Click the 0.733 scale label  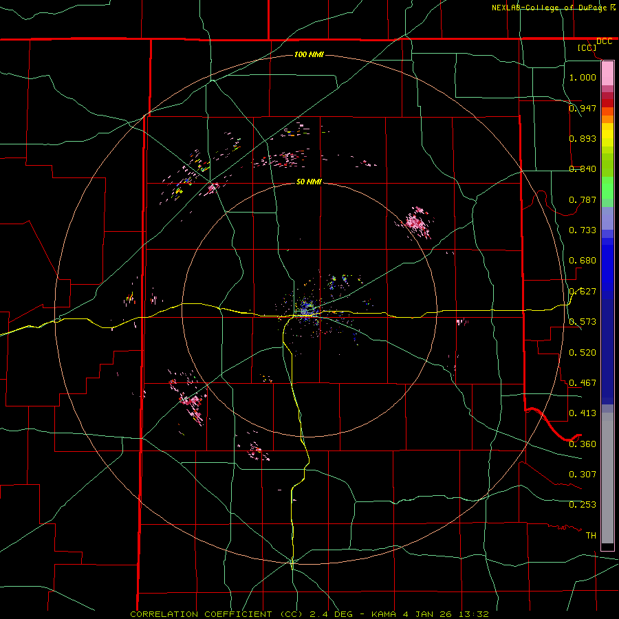point(583,230)
